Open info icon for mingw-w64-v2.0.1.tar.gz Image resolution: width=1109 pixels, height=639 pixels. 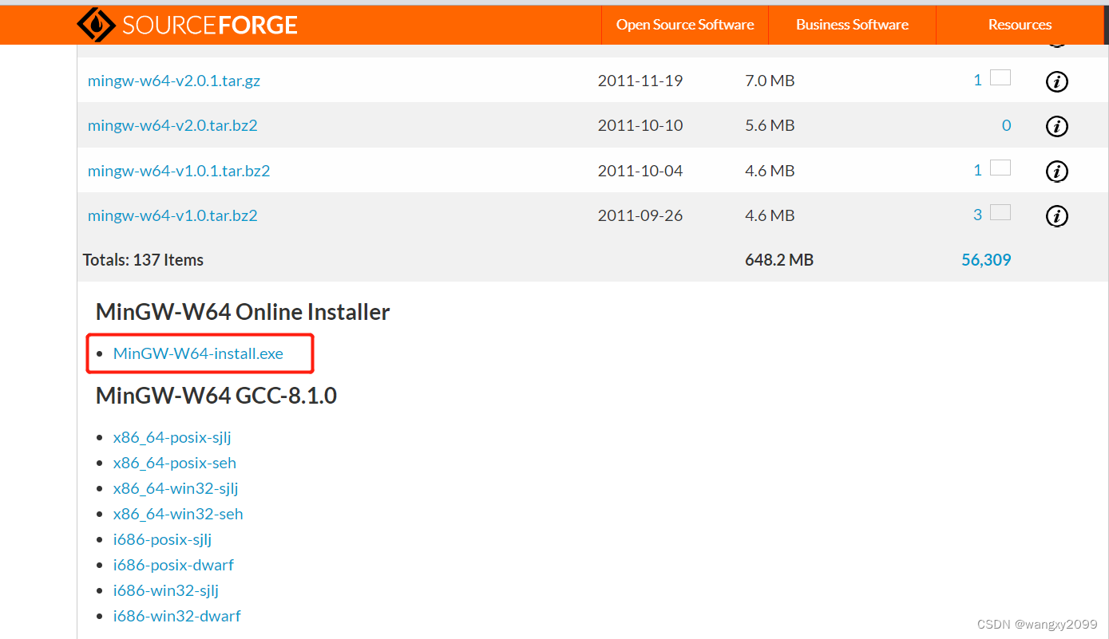1056,81
